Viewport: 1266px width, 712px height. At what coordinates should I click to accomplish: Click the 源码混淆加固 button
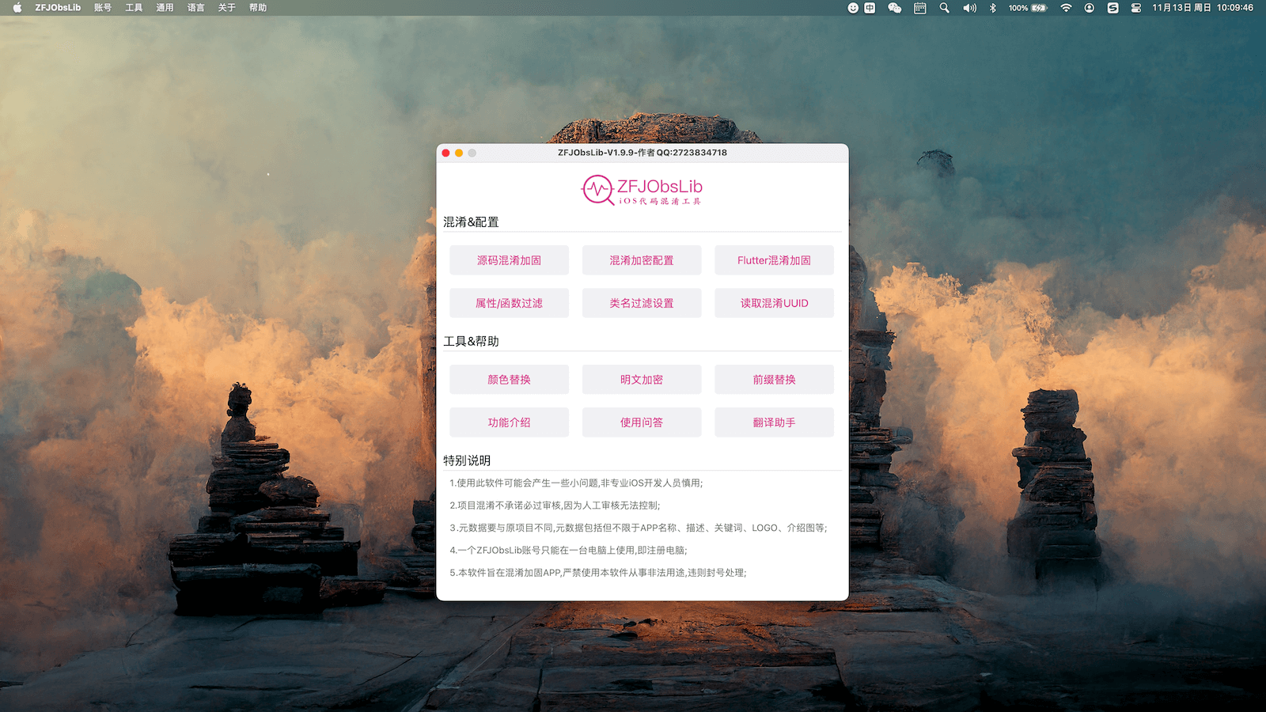click(x=509, y=260)
